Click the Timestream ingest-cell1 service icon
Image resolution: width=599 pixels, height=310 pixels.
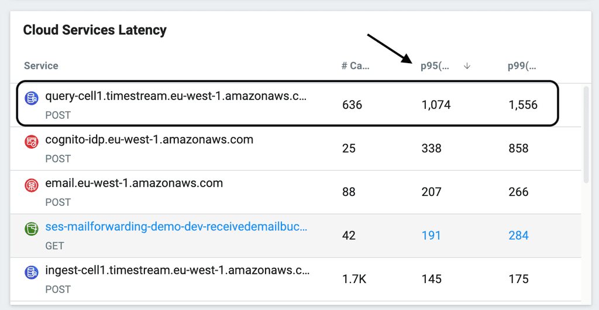(32, 272)
